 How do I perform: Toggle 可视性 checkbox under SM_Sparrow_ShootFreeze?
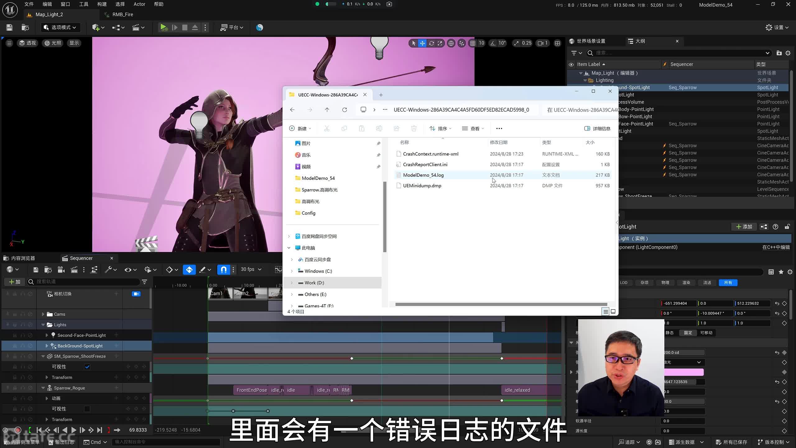87,367
